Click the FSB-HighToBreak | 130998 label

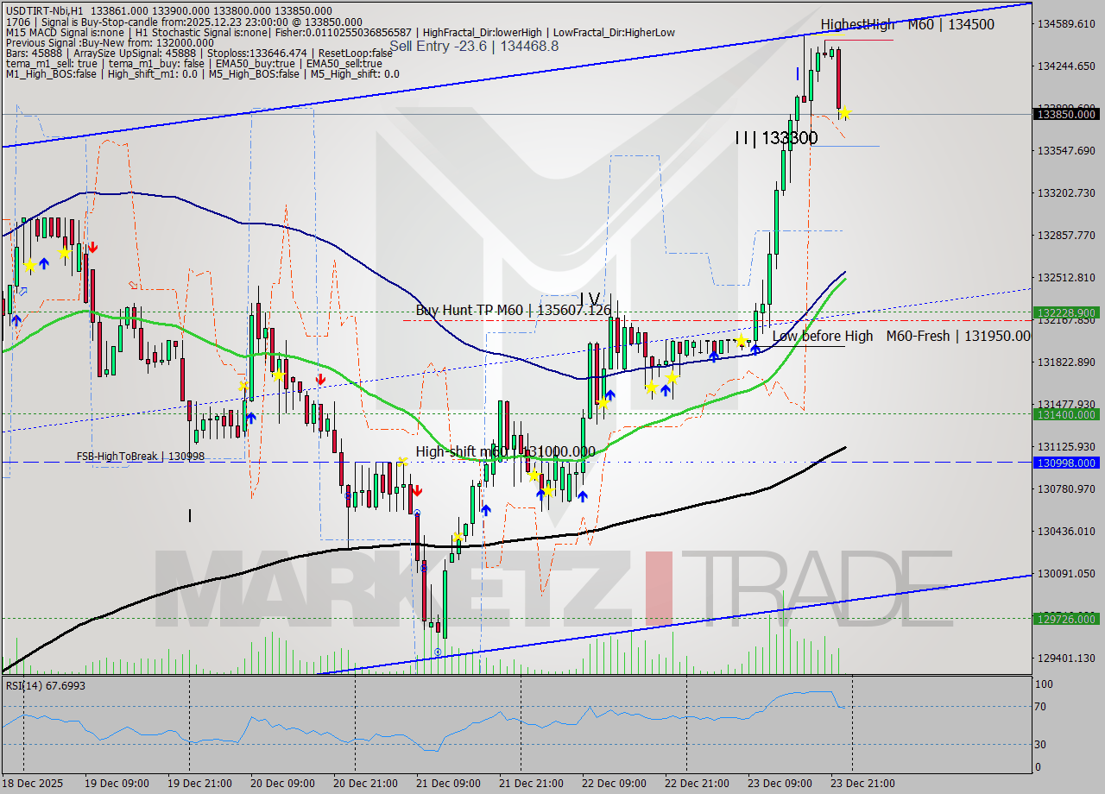[x=140, y=457]
